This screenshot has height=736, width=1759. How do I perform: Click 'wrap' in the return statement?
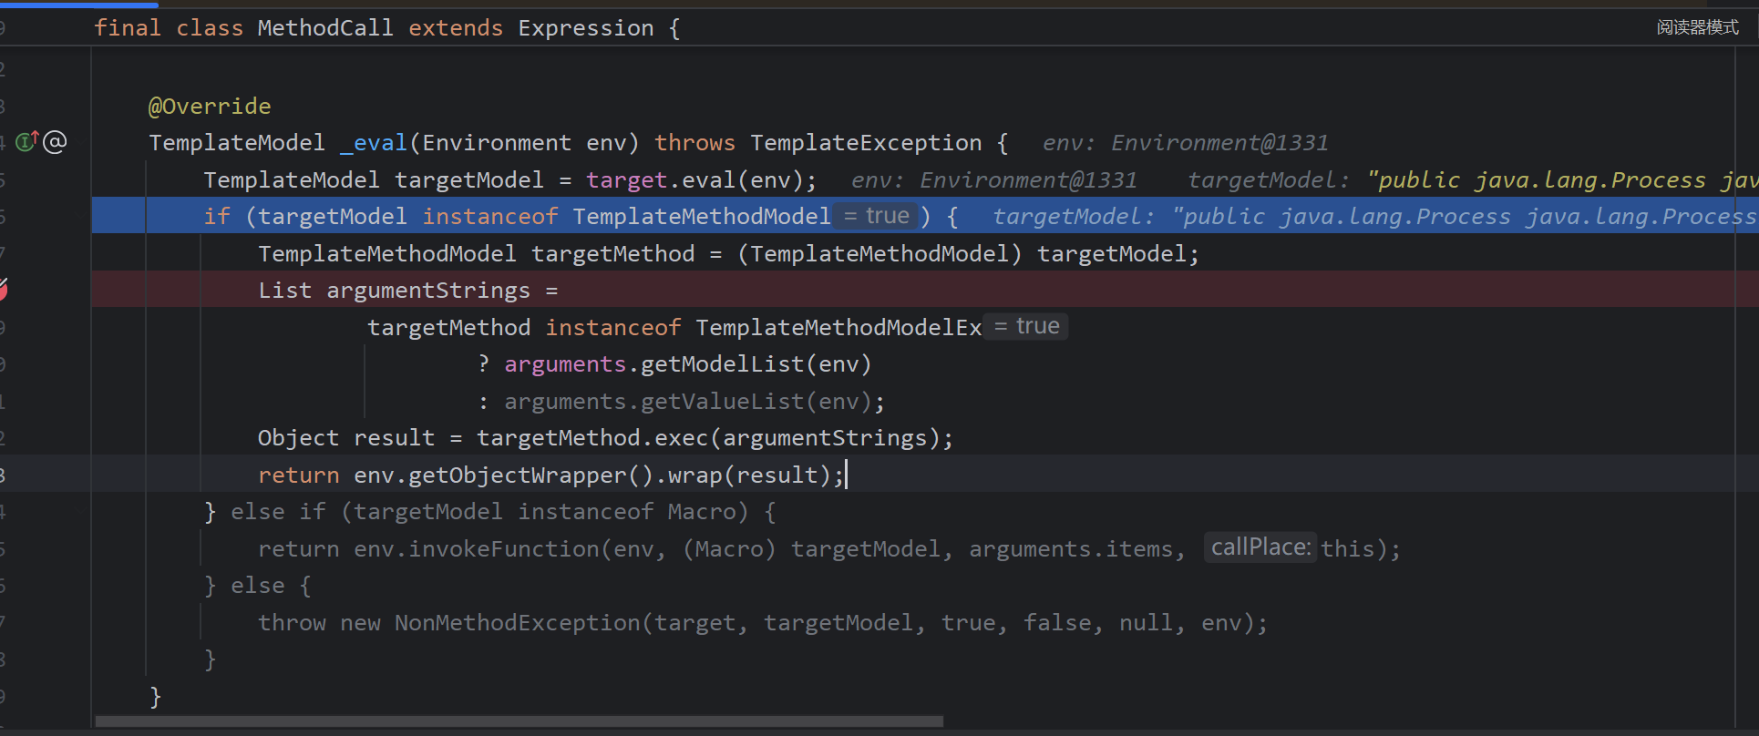(x=695, y=475)
